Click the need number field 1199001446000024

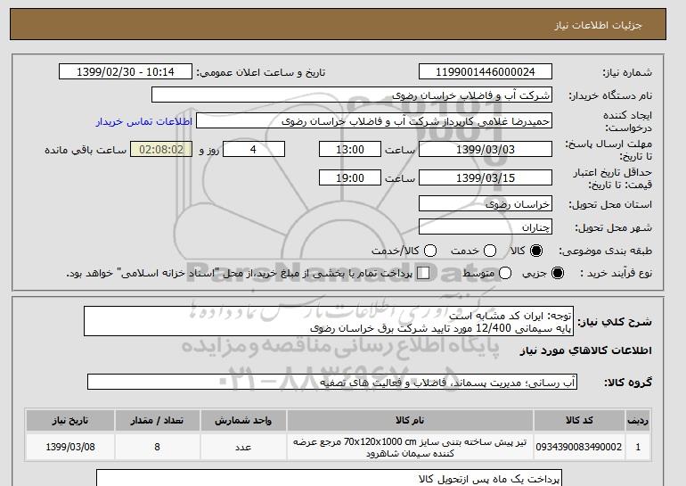coord(486,72)
